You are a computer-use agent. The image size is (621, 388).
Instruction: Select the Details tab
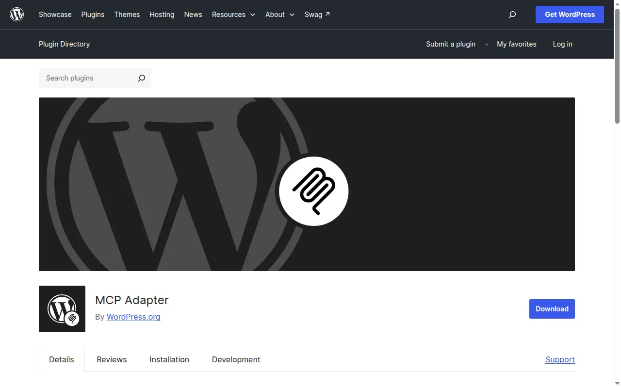(62, 359)
